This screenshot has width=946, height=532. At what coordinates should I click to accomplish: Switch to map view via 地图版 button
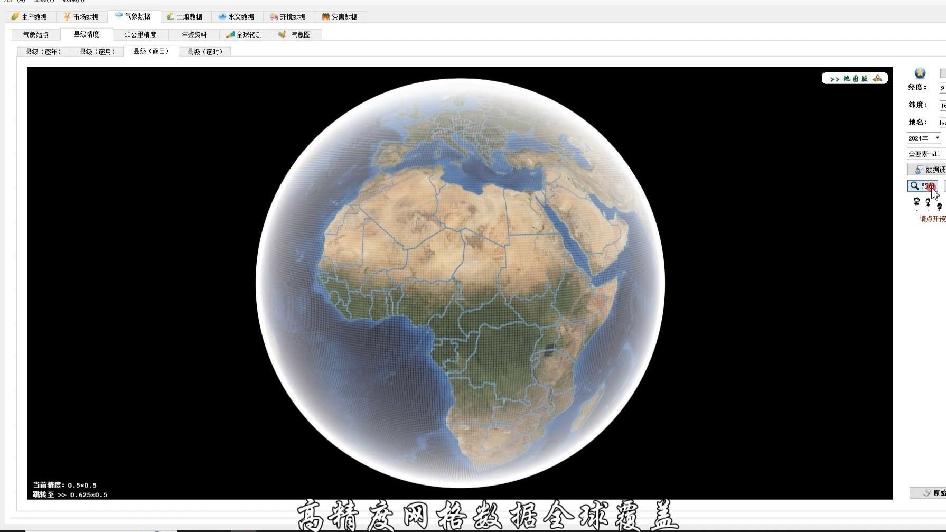coord(855,79)
